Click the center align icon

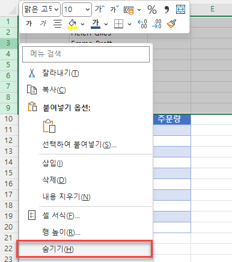pos(58,24)
